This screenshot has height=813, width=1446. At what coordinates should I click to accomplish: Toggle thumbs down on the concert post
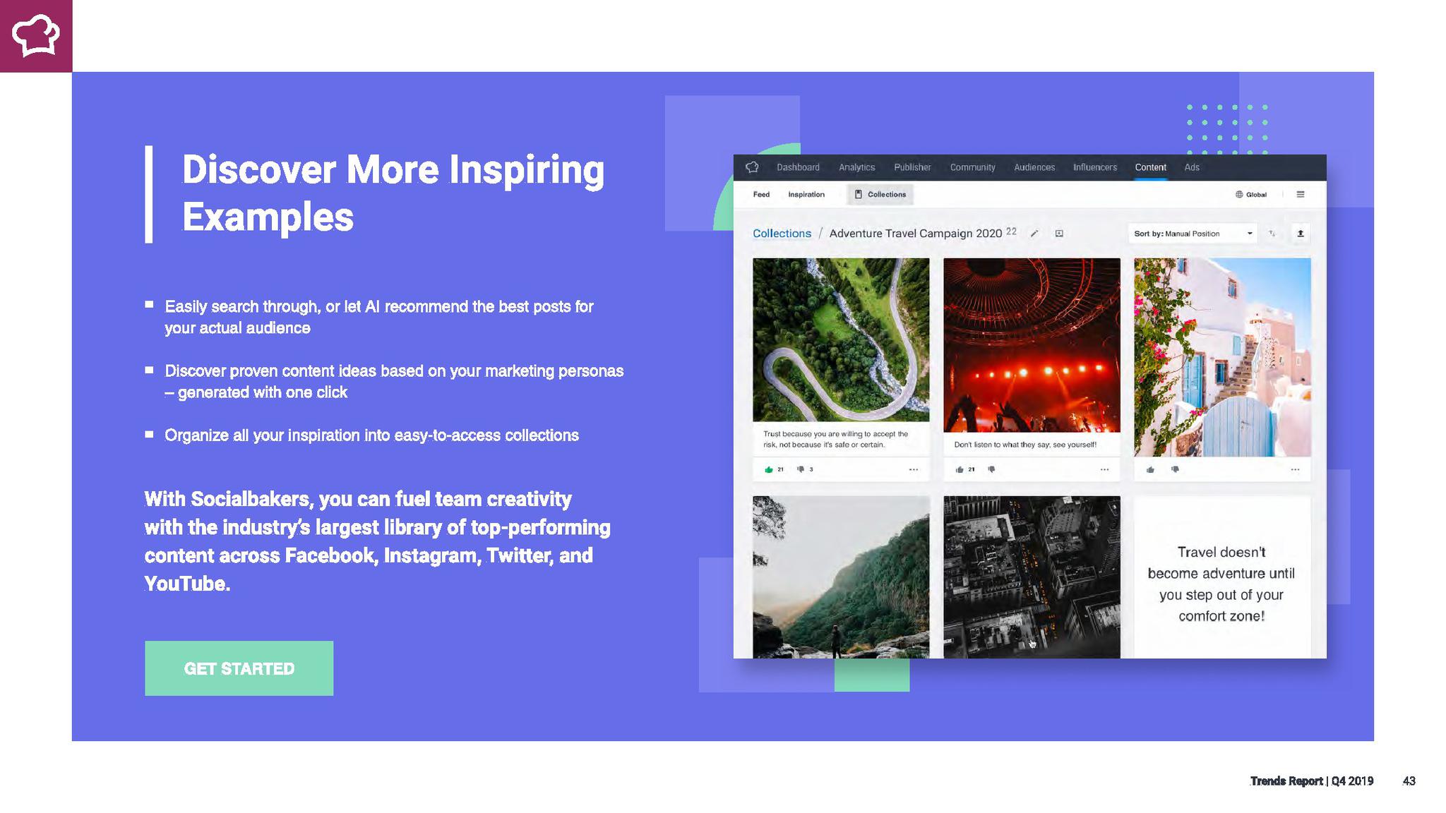992,469
